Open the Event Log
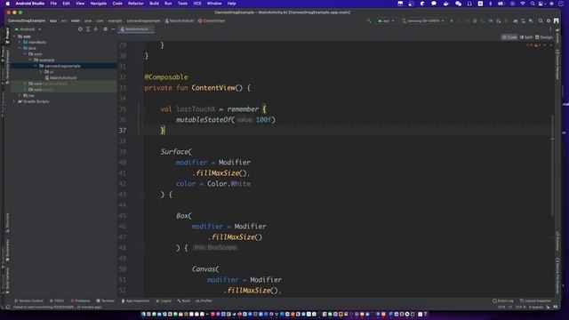 pos(503,300)
